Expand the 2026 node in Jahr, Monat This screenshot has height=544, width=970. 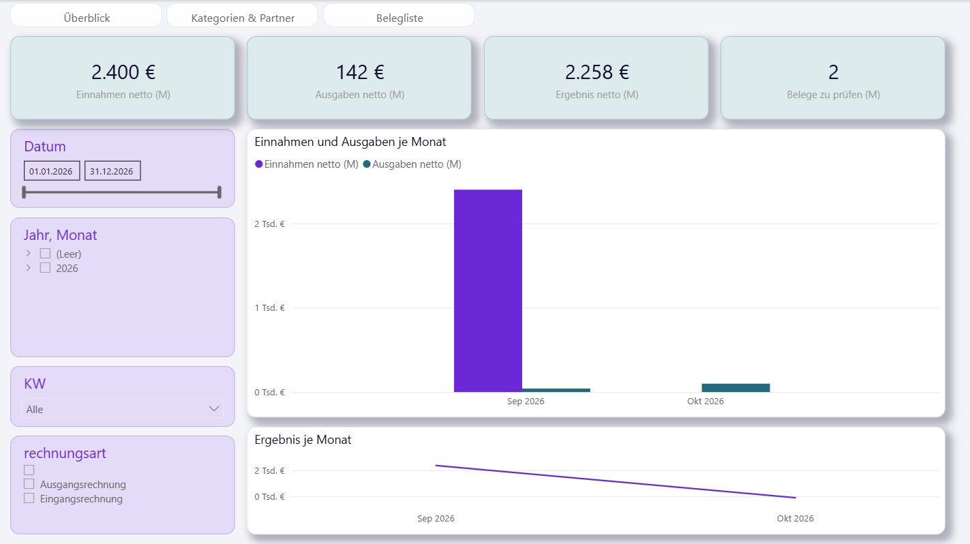[x=29, y=268]
